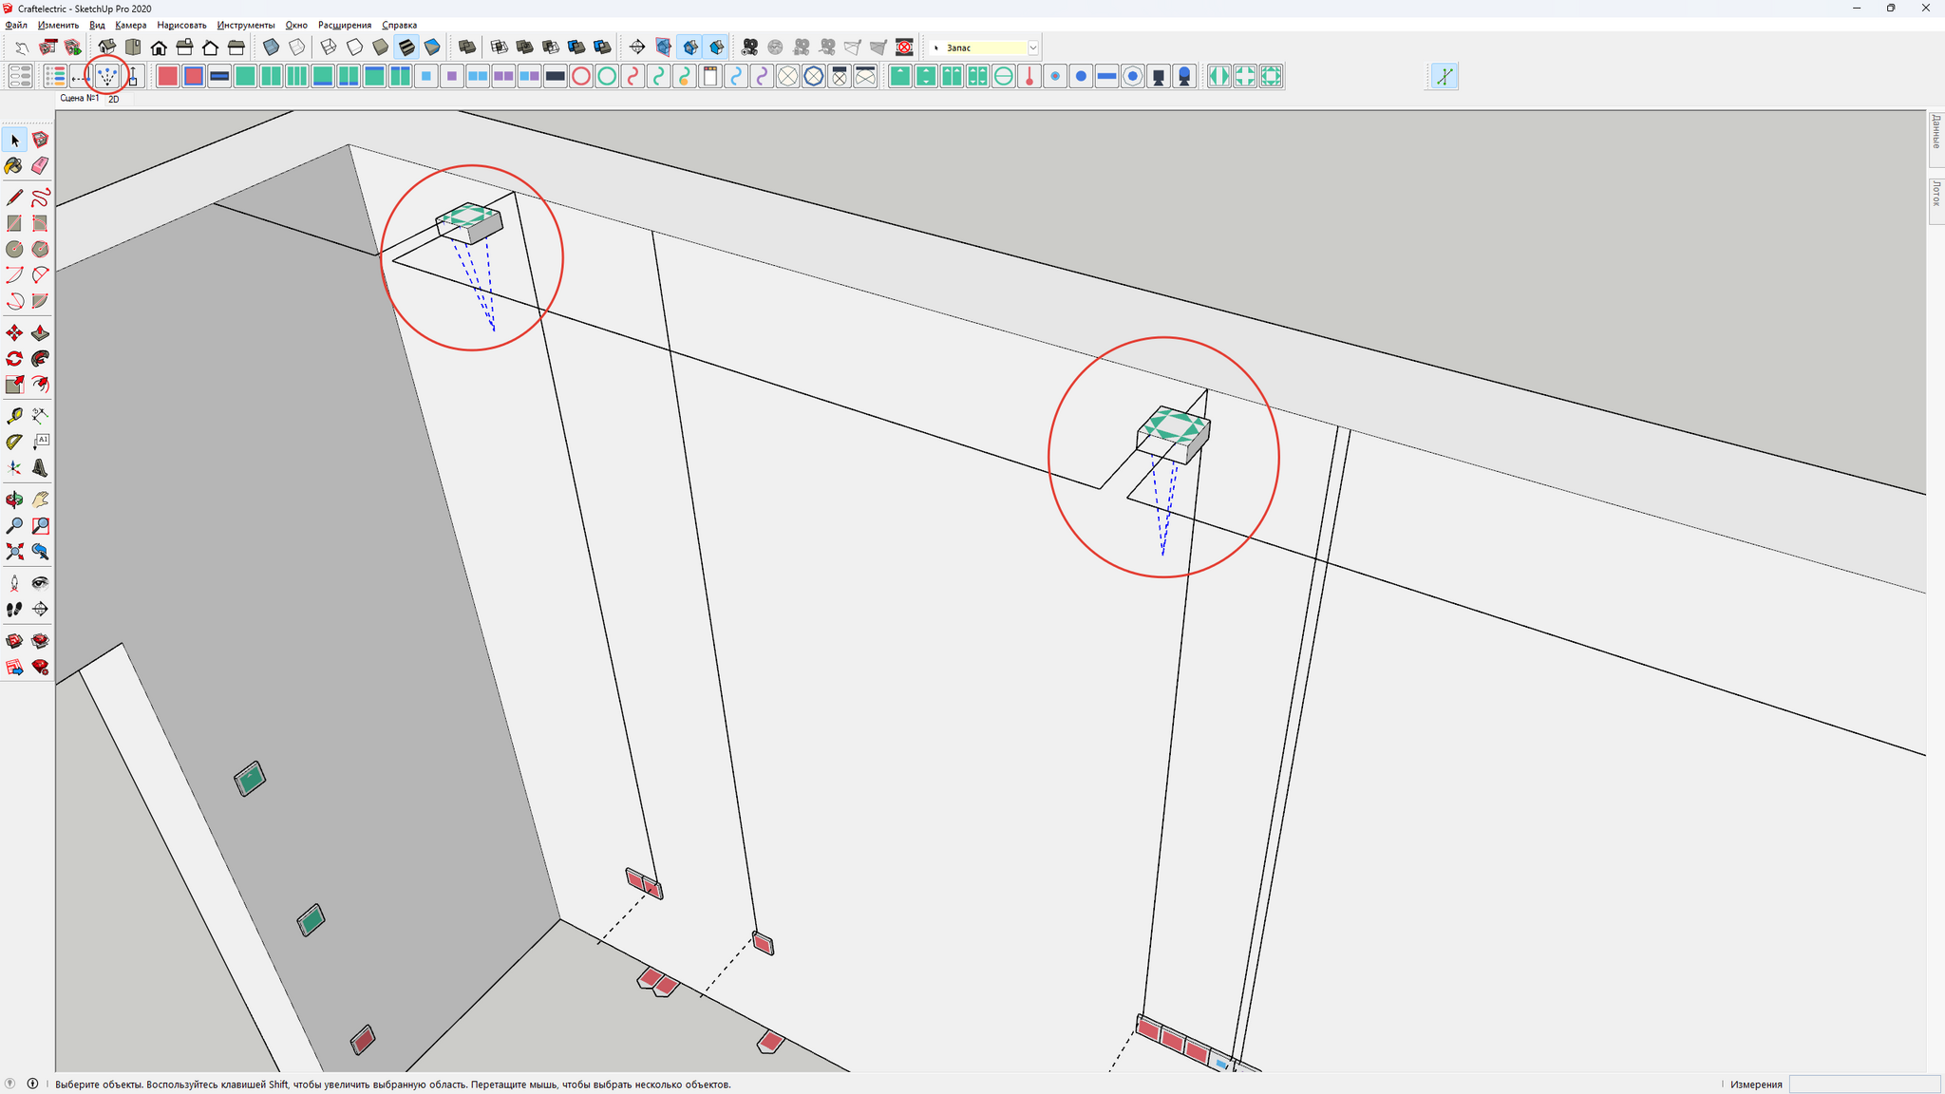Open the Расширения menu

(344, 25)
